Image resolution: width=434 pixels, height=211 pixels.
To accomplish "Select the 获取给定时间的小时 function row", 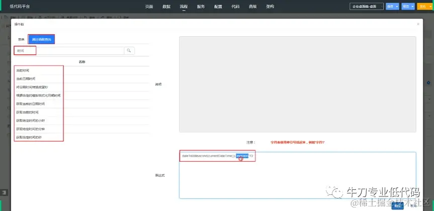I will coord(81,121).
